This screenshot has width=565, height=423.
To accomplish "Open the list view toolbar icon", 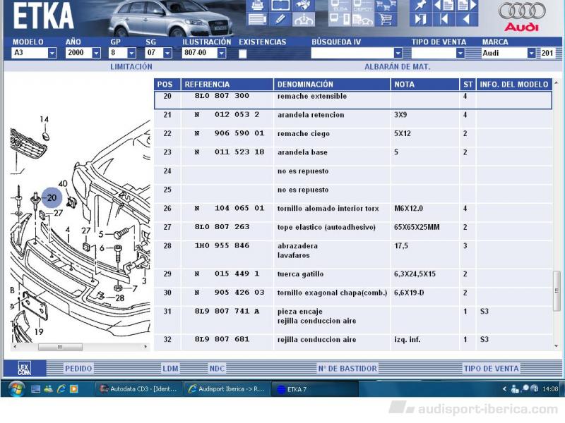I will pyautogui.click(x=257, y=19).
